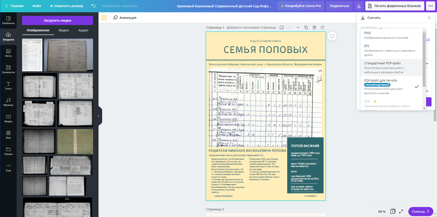Open the page grid view icon

point(393,211)
